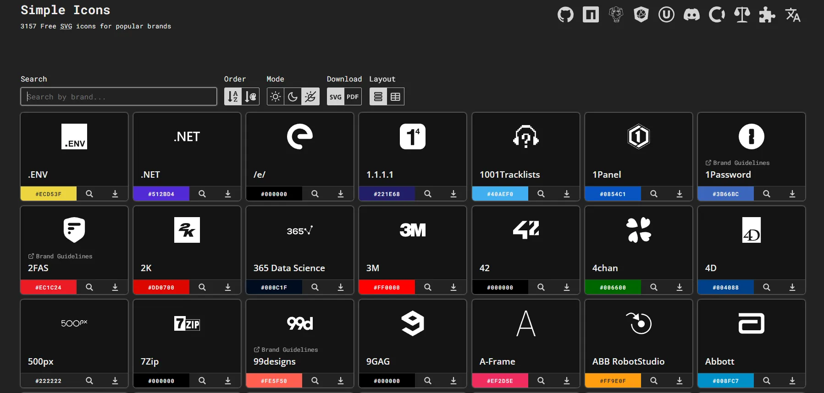Choose the comfortable list layout
The height and width of the screenshot is (393, 824).
pos(378,97)
